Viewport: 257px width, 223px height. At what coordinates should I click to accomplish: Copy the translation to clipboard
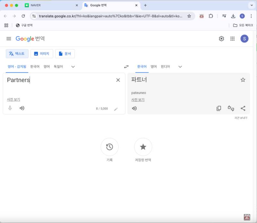pyautogui.click(x=219, y=108)
